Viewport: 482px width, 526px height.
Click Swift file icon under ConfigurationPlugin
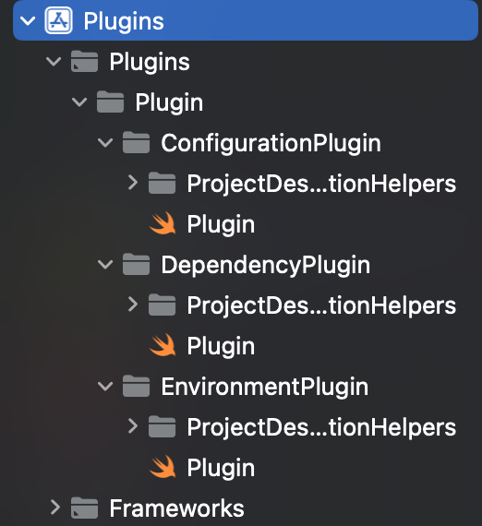pos(163,223)
